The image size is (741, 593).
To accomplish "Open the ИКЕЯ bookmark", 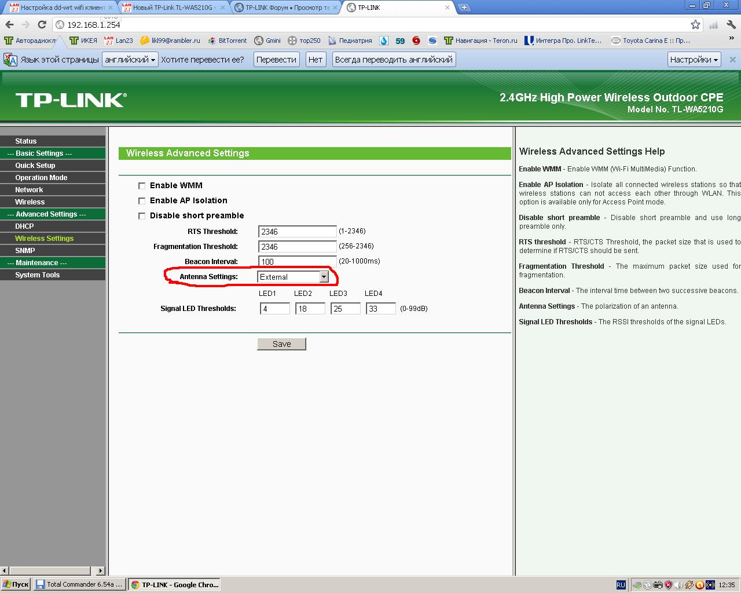I will tap(83, 41).
